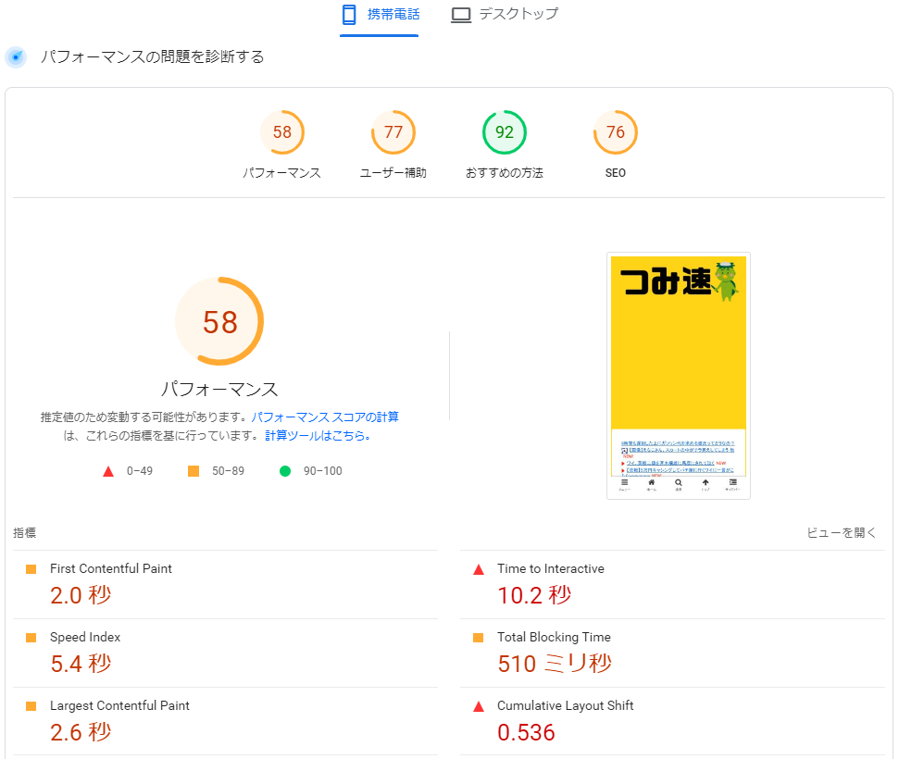Click the パフォーマンス label under score 58
Viewport: 899px width, 759px height.
281,172
